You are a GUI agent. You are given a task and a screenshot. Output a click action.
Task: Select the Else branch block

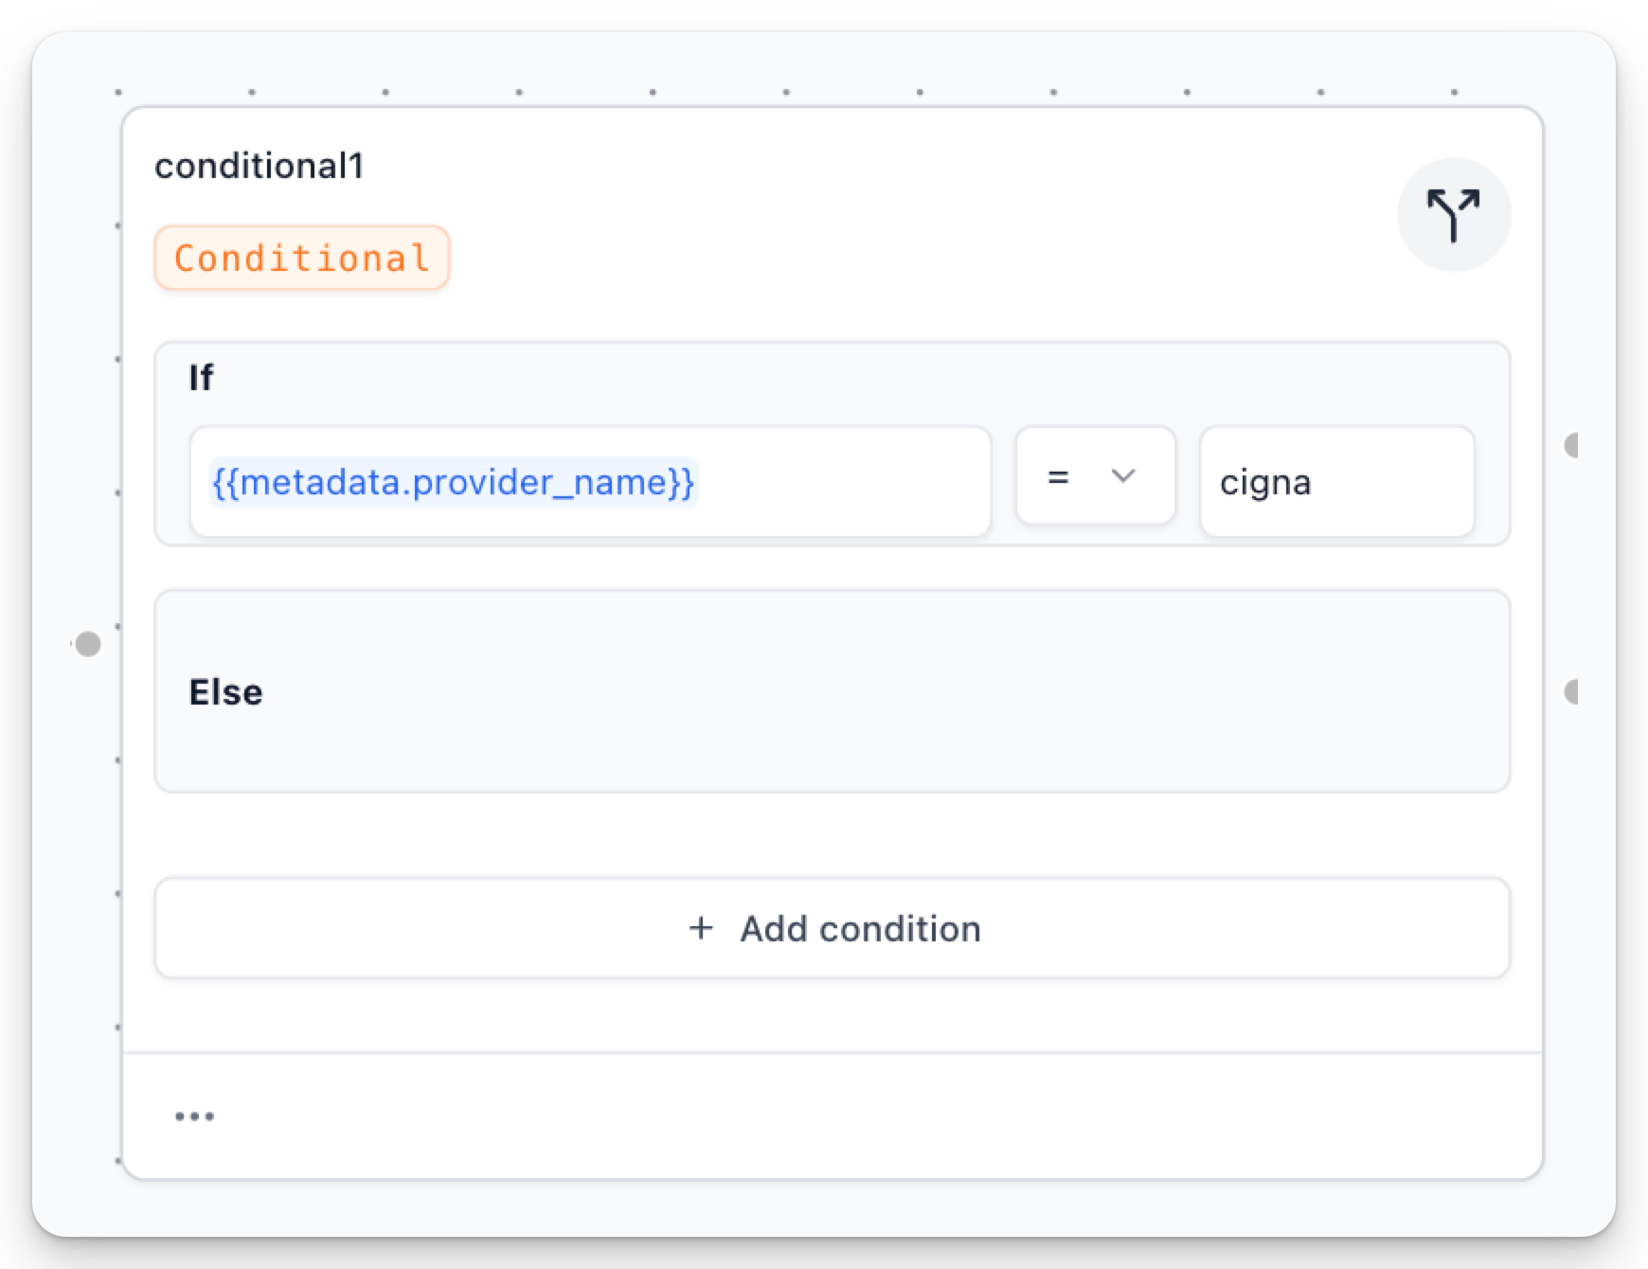(x=832, y=739)
